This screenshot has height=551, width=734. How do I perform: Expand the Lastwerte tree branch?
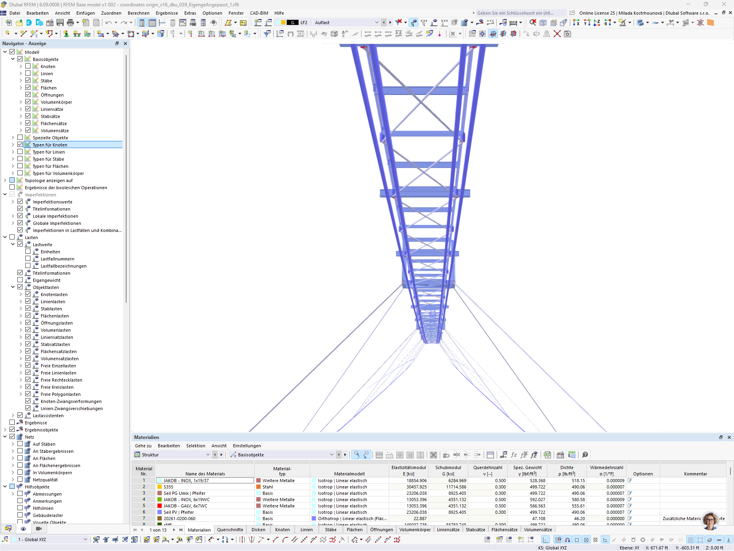[x=13, y=244]
